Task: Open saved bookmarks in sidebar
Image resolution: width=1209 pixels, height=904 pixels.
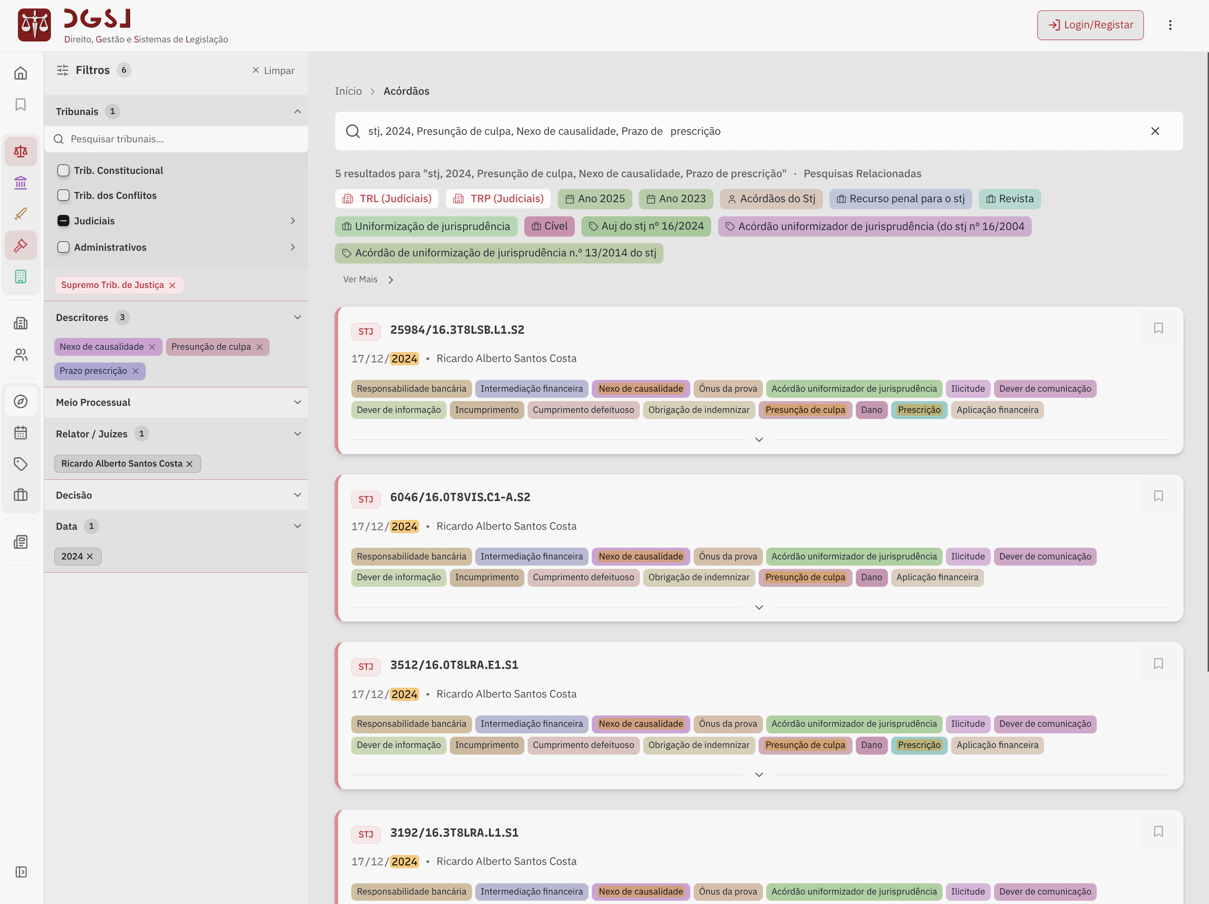Action: [21, 104]
